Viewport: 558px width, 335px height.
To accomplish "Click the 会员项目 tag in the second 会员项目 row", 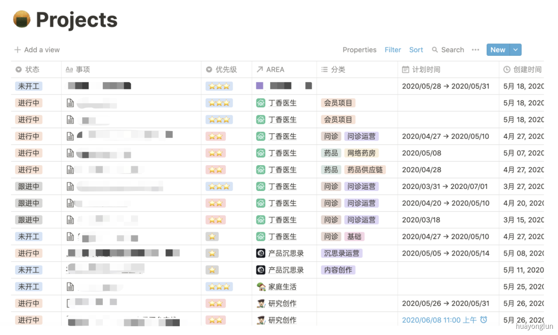I will (338, 120).
